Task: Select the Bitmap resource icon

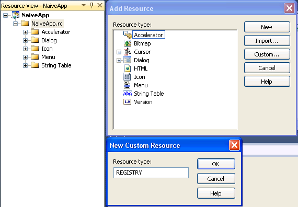Action: 128,43
